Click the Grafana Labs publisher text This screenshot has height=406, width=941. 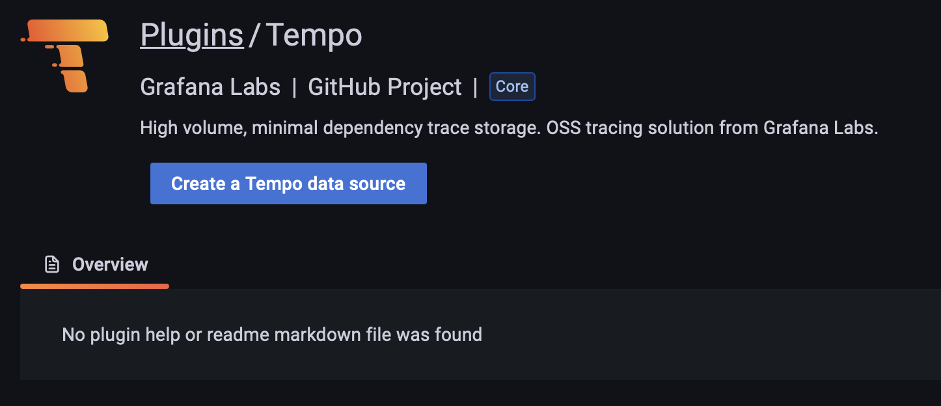[210, 86]
